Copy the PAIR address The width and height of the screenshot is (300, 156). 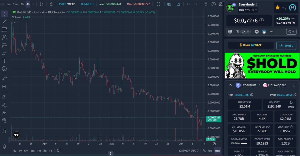click(295, 95)
